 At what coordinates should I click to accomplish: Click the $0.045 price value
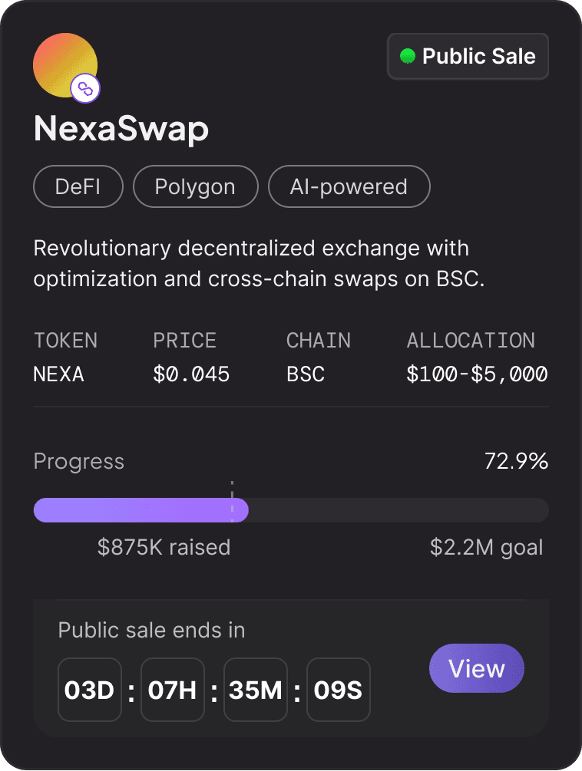(191, 374)
